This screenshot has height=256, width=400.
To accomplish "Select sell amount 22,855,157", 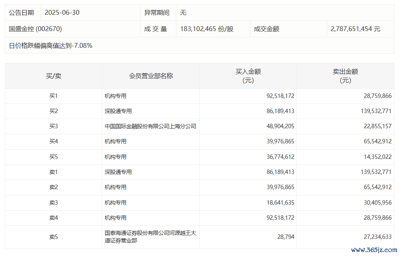I will pyautogui.click(x=378, y=126).
